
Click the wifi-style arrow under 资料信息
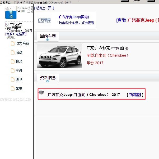coord(48,81)
